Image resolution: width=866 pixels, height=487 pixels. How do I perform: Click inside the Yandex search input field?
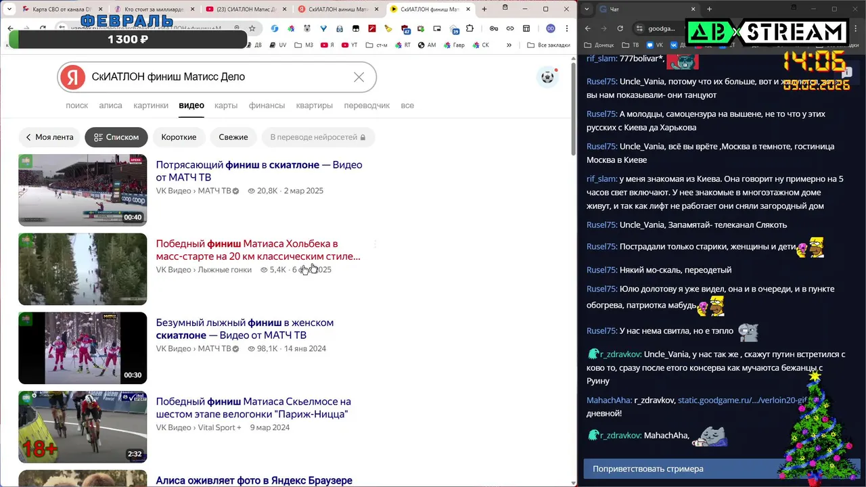[216, 77]
